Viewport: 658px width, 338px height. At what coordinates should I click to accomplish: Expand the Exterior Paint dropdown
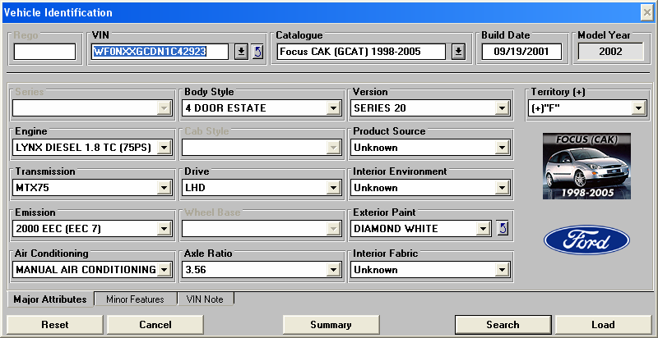(483, 228)
